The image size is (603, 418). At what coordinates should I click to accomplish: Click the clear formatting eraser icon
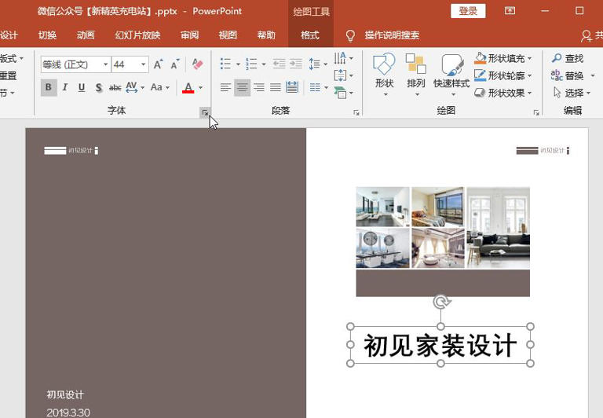point(198,64)
